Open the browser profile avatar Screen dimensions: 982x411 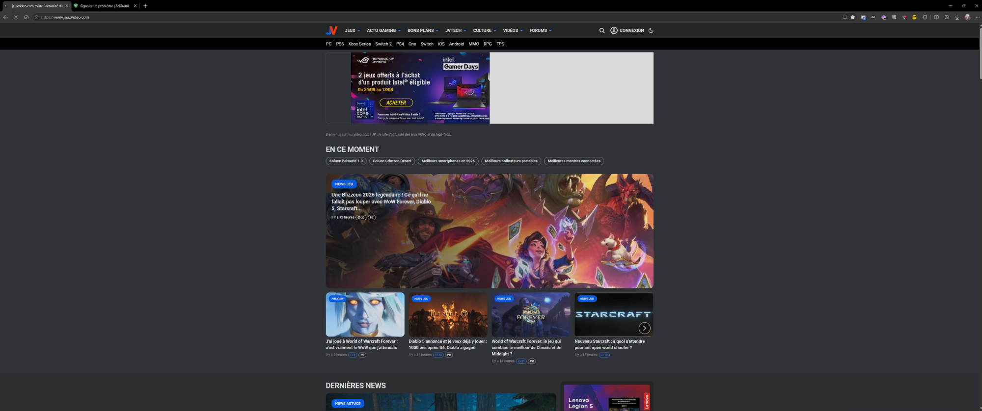click(967, 17)
